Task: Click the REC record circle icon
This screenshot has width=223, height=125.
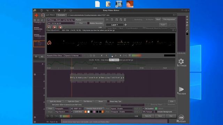Action: click(43, 15)
